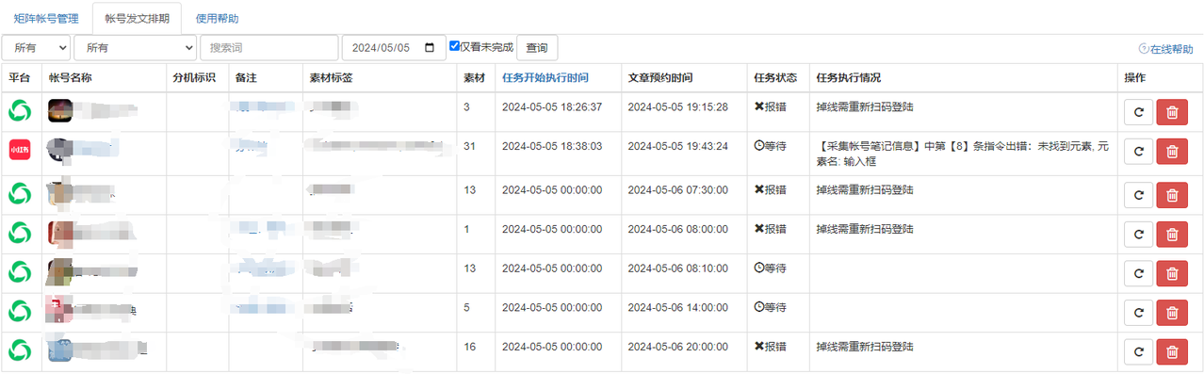Image resolution: width=1204 pixels, height=374 pixels.
Task: Open the 矩阵帐号管理 tab
Action: pyautogui.click(x=46, y=18)
